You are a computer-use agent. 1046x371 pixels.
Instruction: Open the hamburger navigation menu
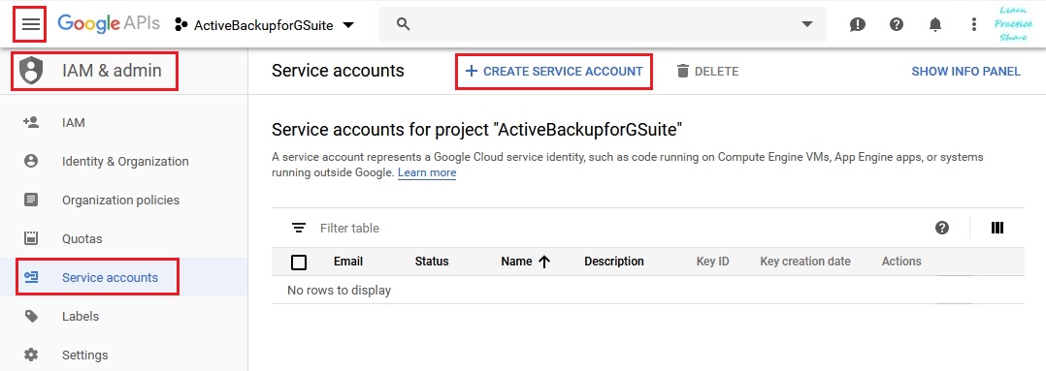(31, 24)
